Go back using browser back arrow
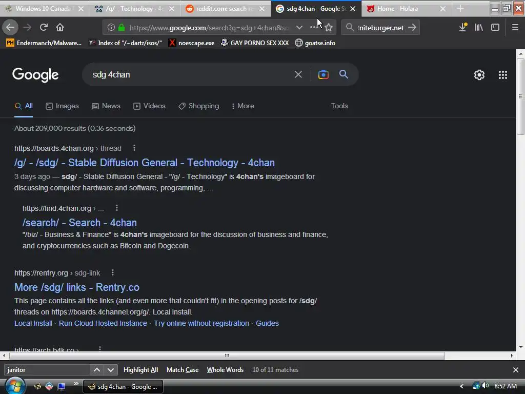The width and height of the screenshot is (525, 394). click(10, 27)
